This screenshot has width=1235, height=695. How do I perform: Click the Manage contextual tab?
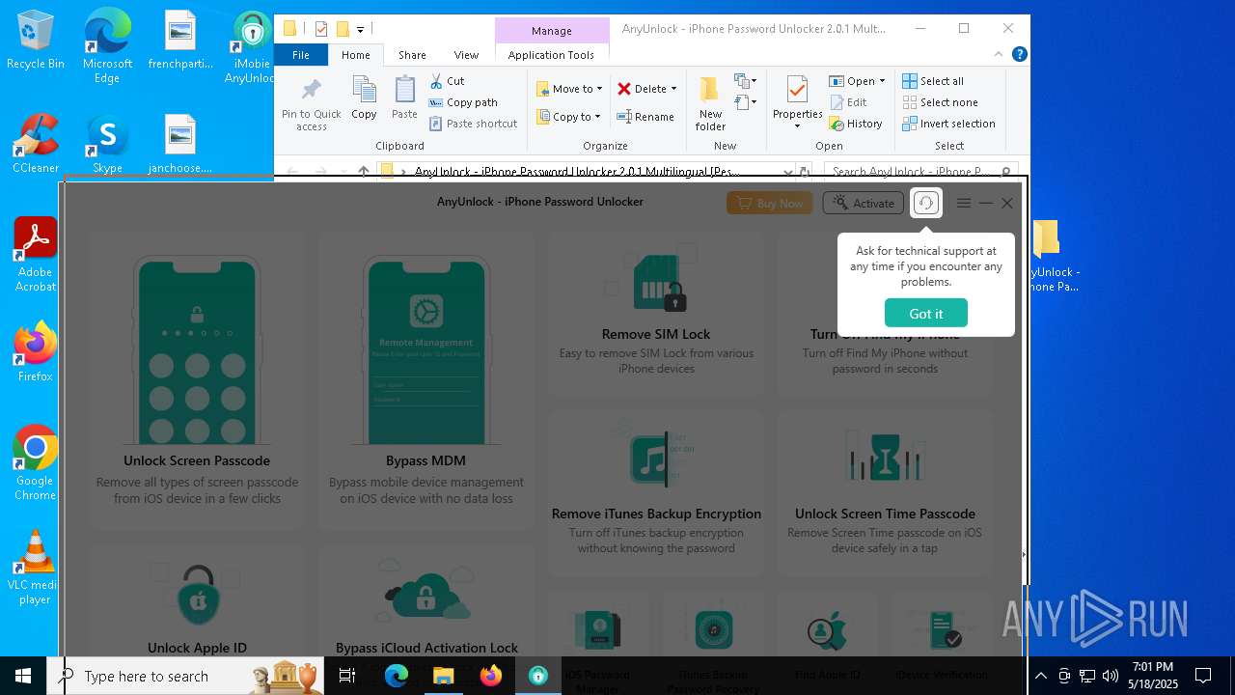(x=552, y=31)
